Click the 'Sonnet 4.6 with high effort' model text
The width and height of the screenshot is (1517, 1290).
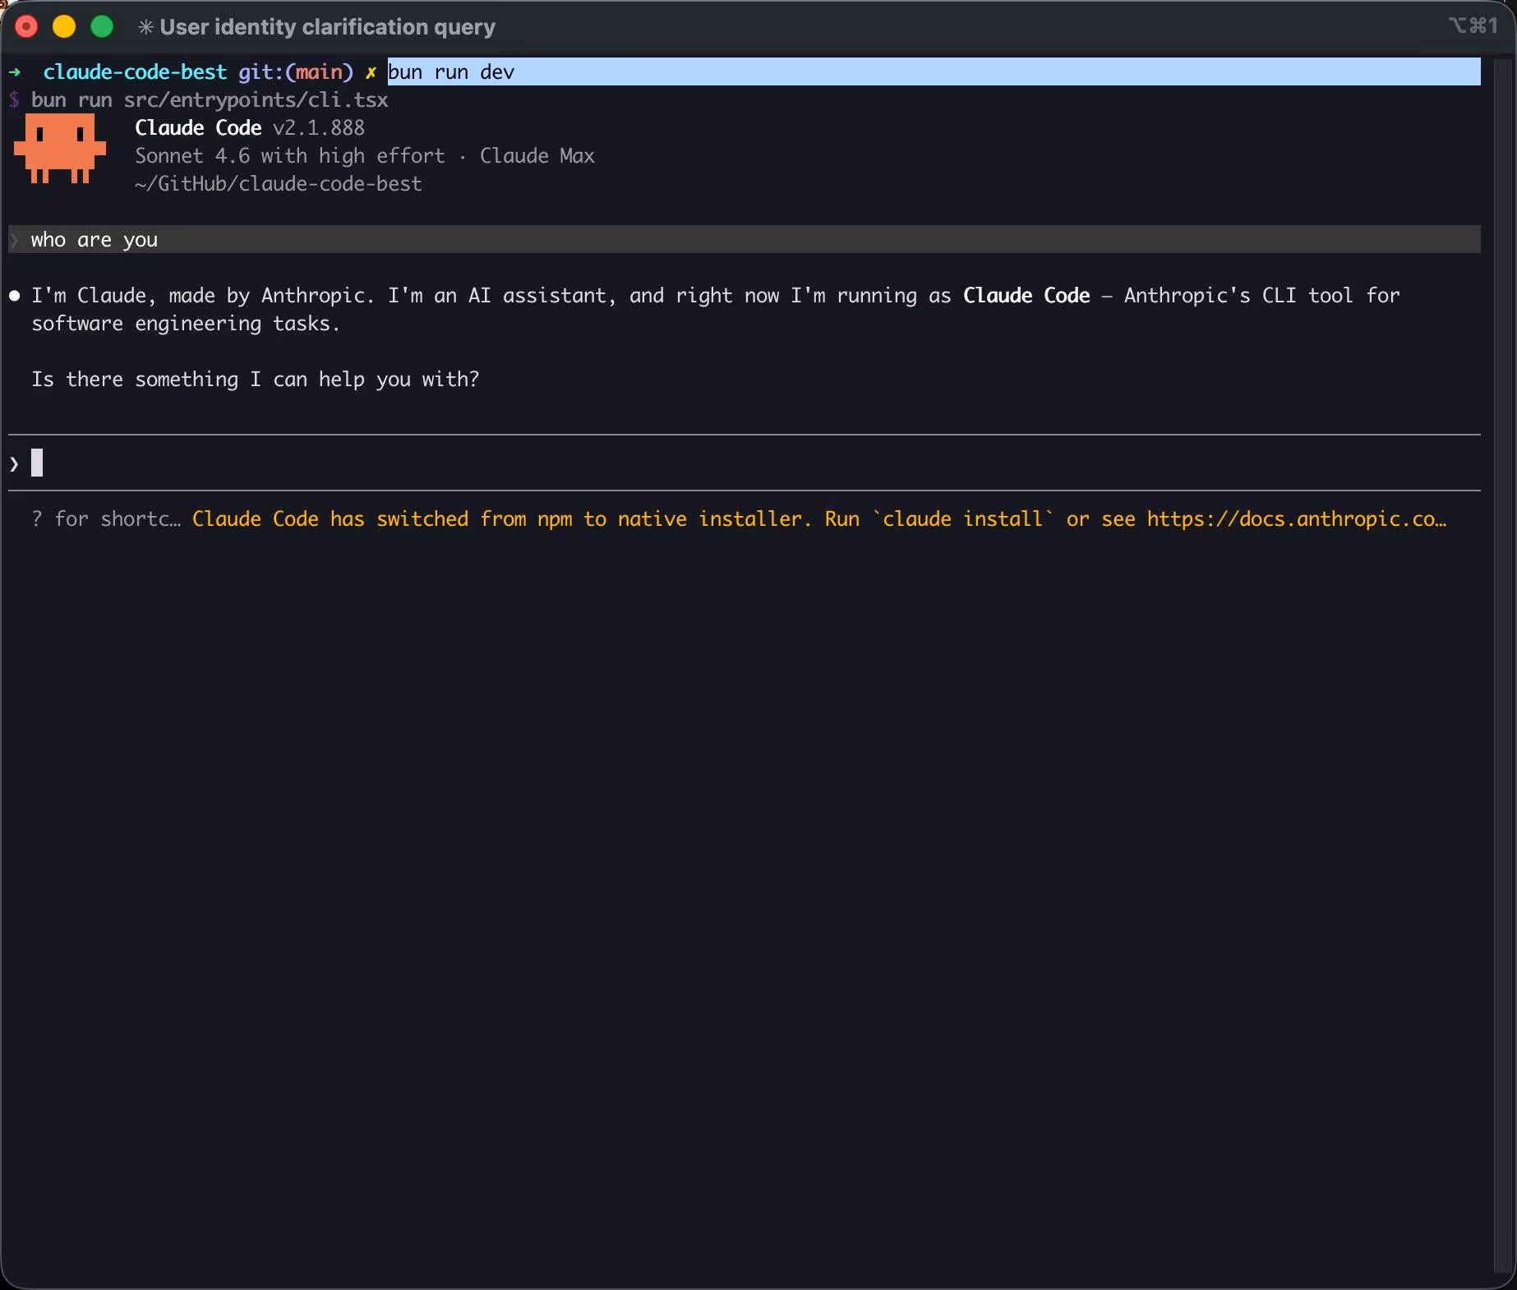(x=290, y=156)
